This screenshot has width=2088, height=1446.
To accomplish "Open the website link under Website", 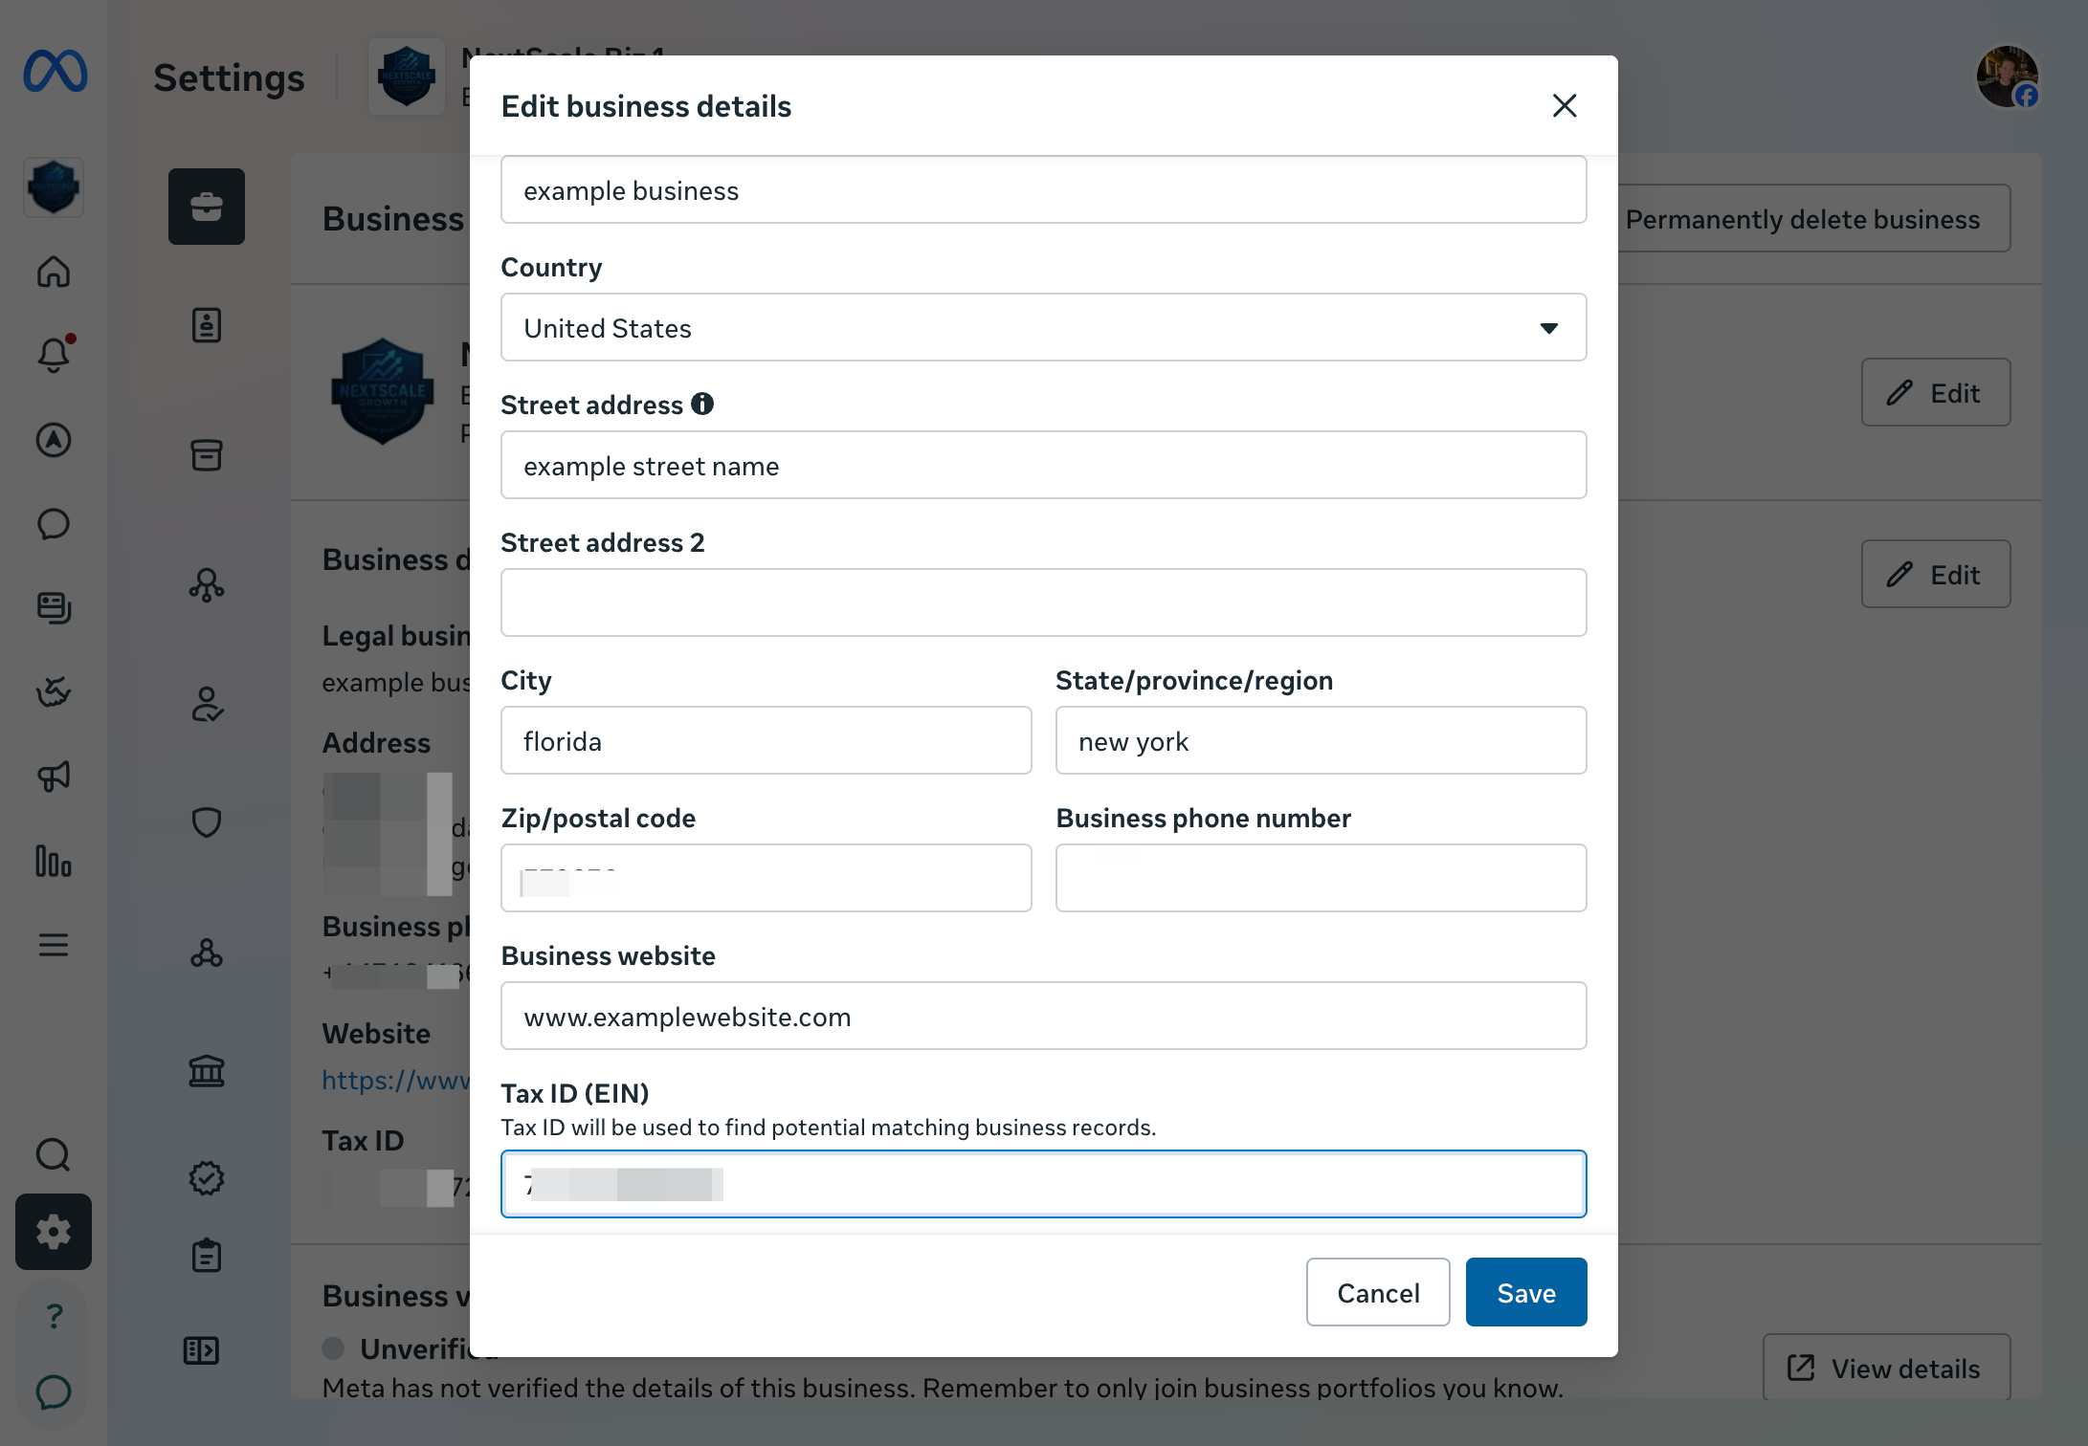I will click(396, 1080).
